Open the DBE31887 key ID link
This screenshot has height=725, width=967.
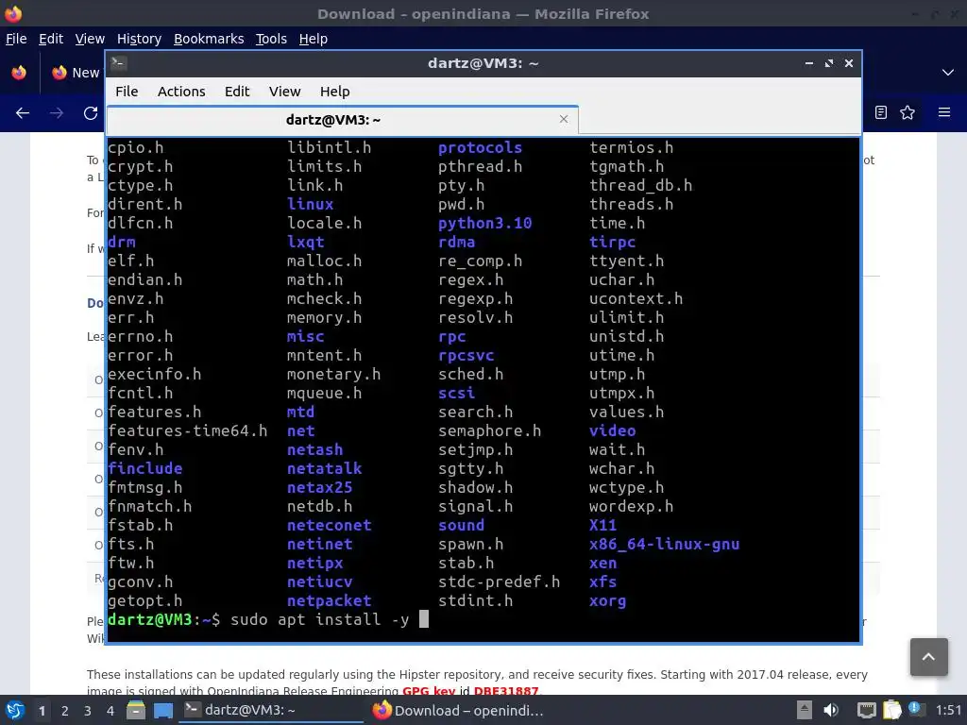506,690
